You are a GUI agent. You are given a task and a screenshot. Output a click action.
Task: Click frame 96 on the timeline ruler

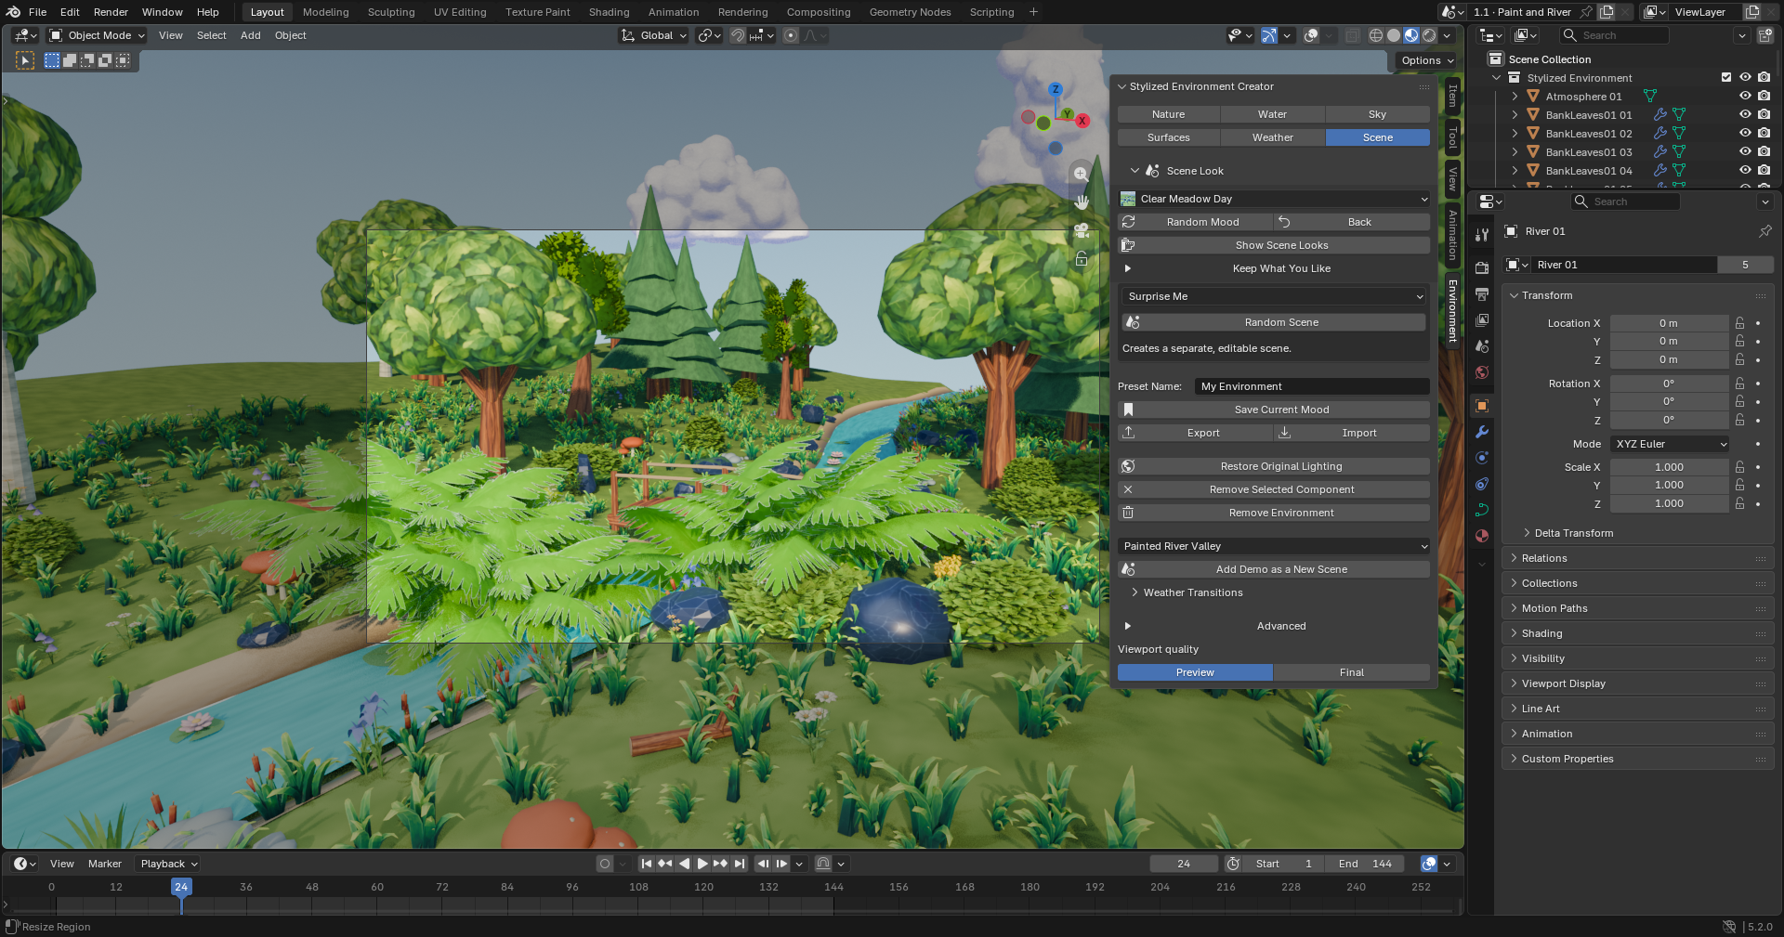(572, 887)
